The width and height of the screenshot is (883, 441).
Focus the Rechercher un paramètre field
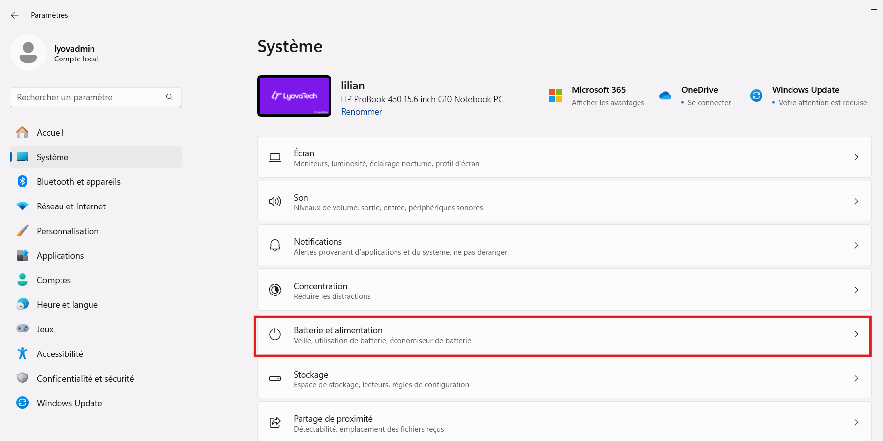point(89,97)
